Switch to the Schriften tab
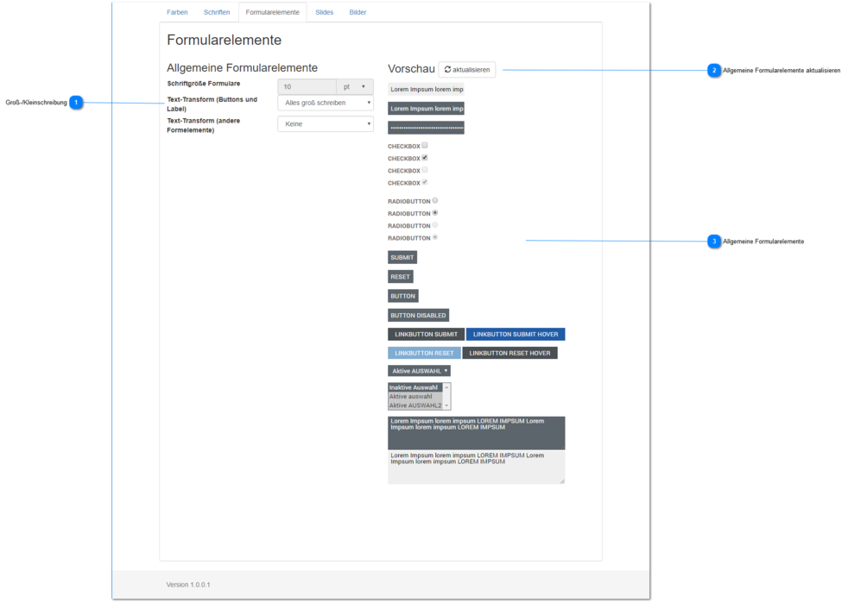This screenshot has height=603, width=848. pos(217,12)
